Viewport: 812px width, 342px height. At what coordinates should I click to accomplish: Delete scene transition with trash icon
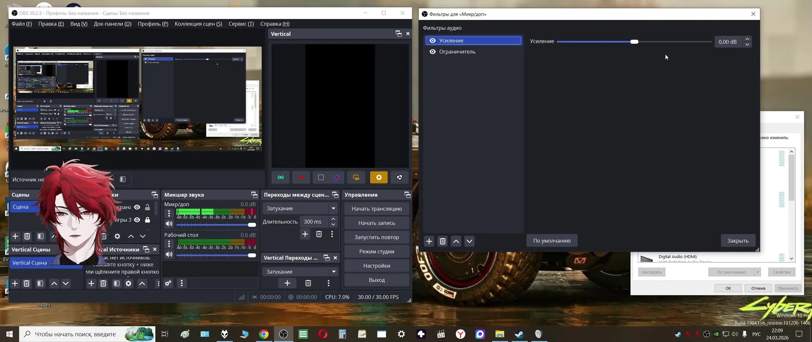(319, 234)
